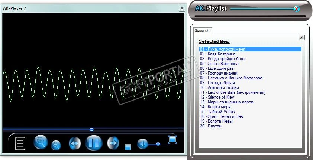Image resolution: width=313 pixels, height=160 pixels.
Task: Skip to next track with forward button
Action: click(113, 143)
